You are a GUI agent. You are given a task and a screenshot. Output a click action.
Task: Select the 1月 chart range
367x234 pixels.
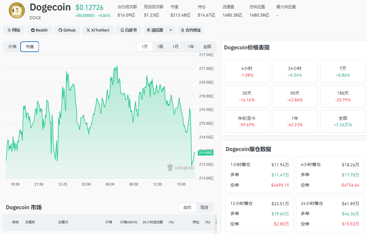point(175,47)
